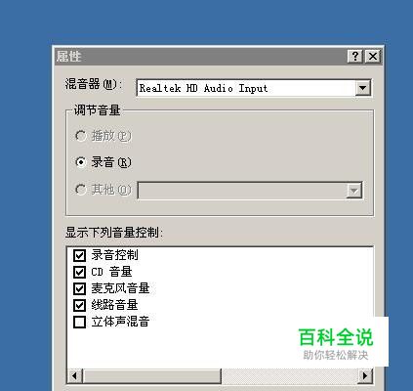
Task: Uncheck the 录音控制 checkbox
Action: [79, 255]
